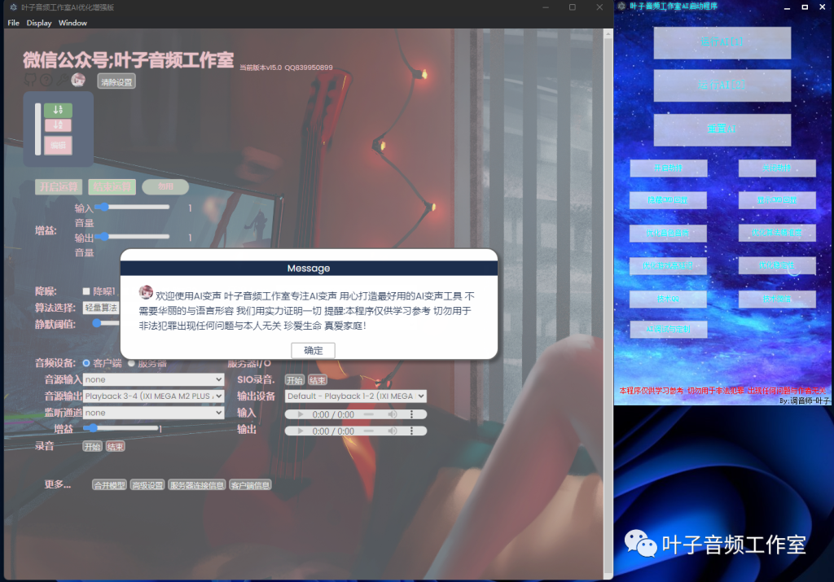Click the green pitch-down icon in floating panel
The height and width of the screenshot is (582, 834).
pyautogui.click(x=58, y=110)
